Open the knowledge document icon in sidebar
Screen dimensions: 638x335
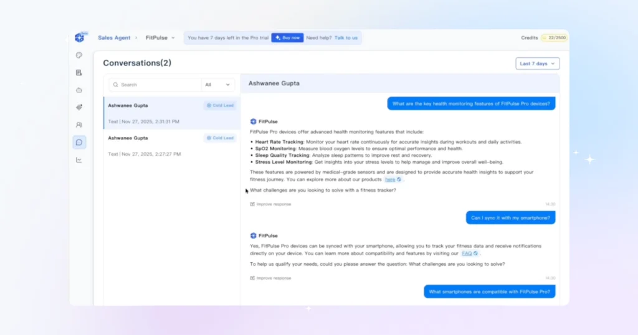(79, 73)
